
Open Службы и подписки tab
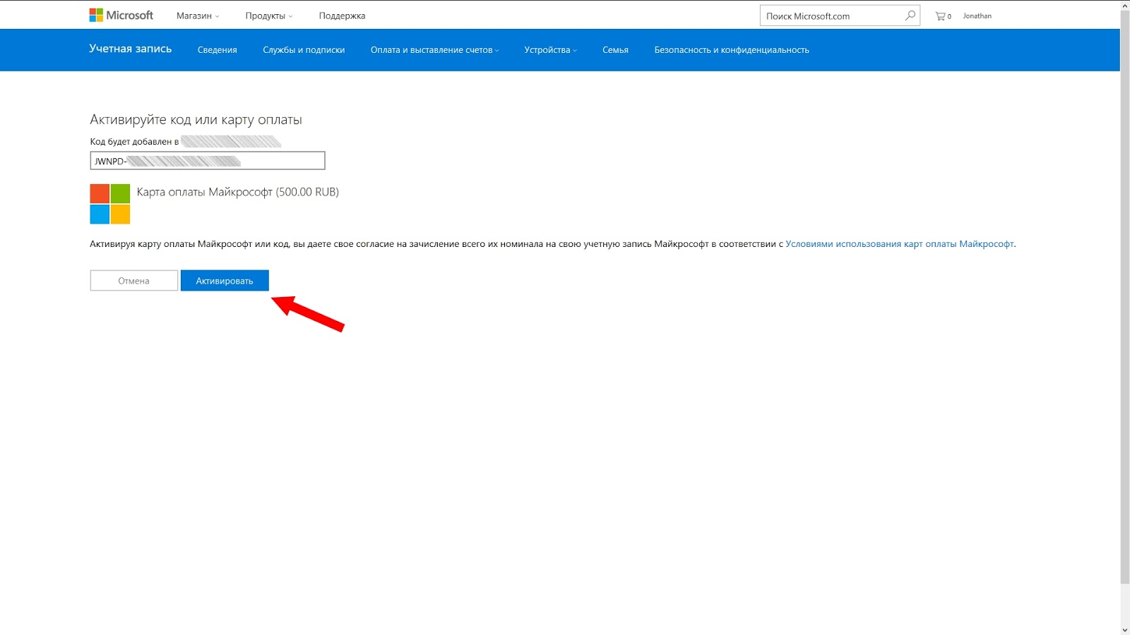pos(304,50)
